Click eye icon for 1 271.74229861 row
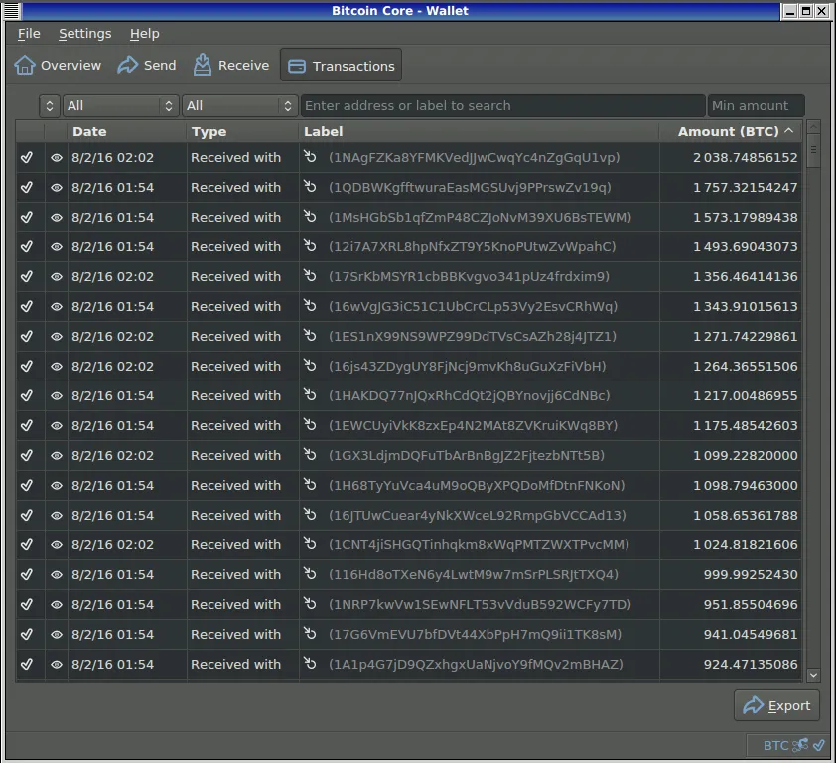 pos(56,337)
